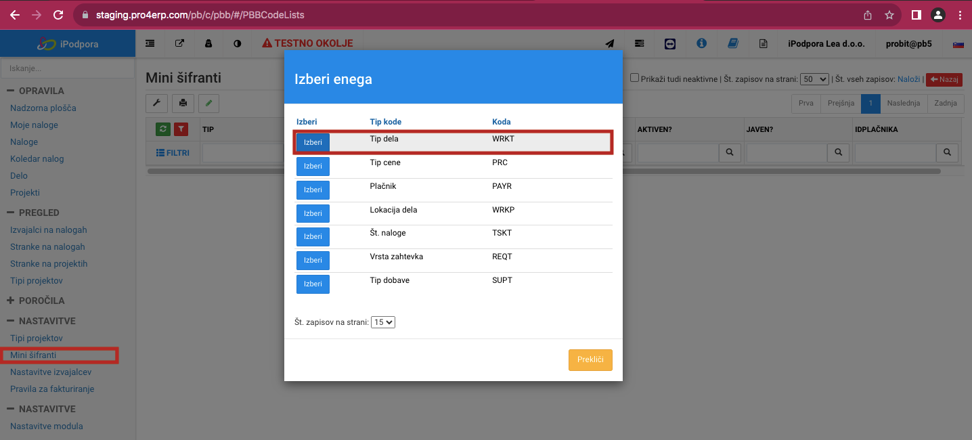Click the red filter funnel icon

point(181,129)
